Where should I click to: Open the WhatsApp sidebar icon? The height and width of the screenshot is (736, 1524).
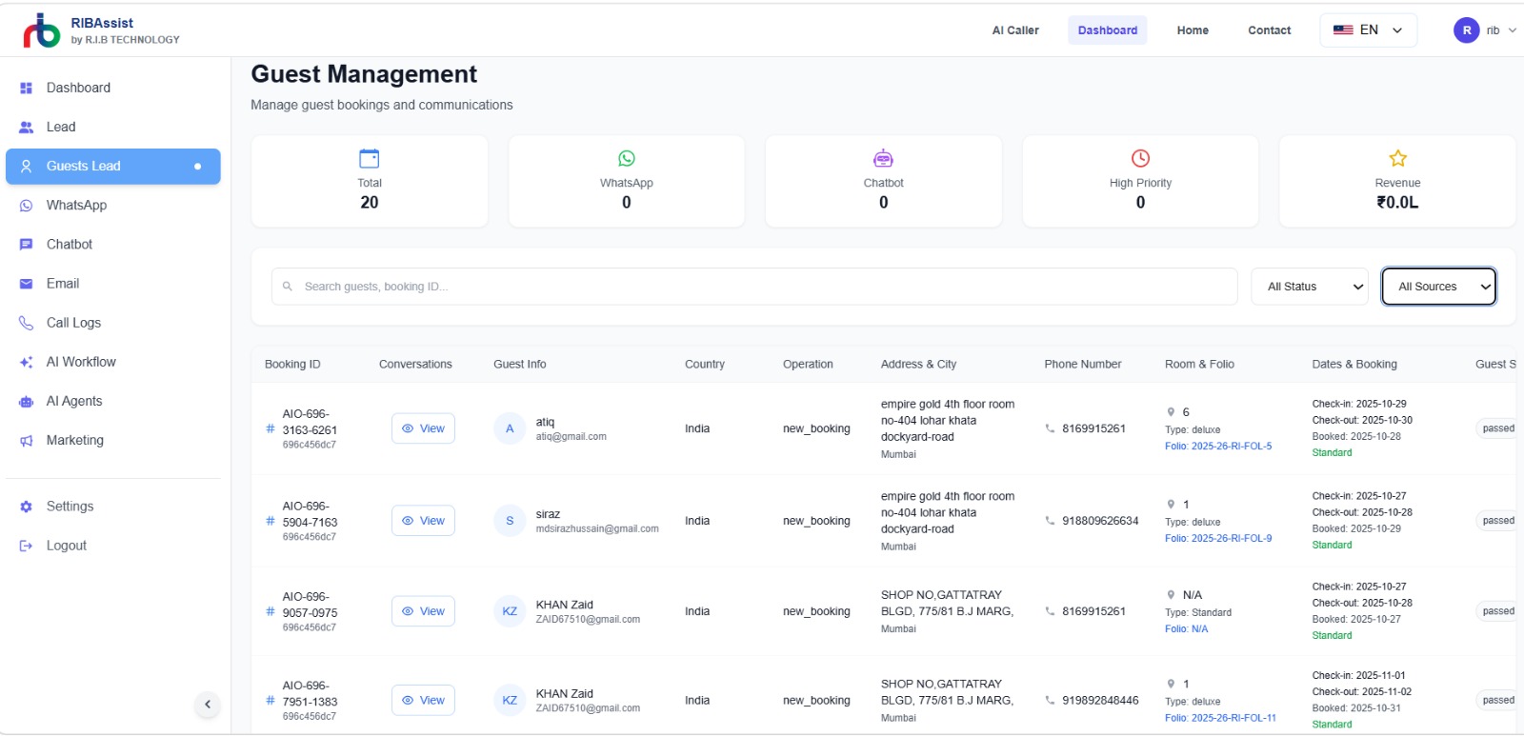point(26,206)
